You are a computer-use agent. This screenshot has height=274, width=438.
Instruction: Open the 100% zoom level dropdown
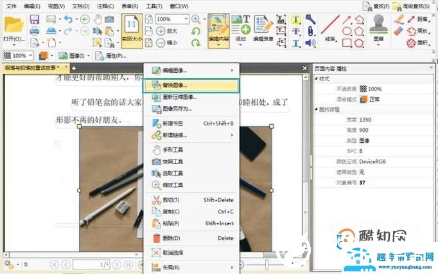(x=186, y=19)
